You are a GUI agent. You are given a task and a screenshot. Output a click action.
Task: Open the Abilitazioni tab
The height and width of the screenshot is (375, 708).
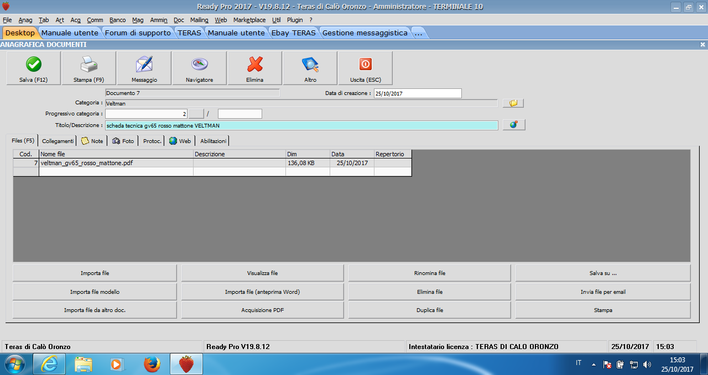coord(214,141)
